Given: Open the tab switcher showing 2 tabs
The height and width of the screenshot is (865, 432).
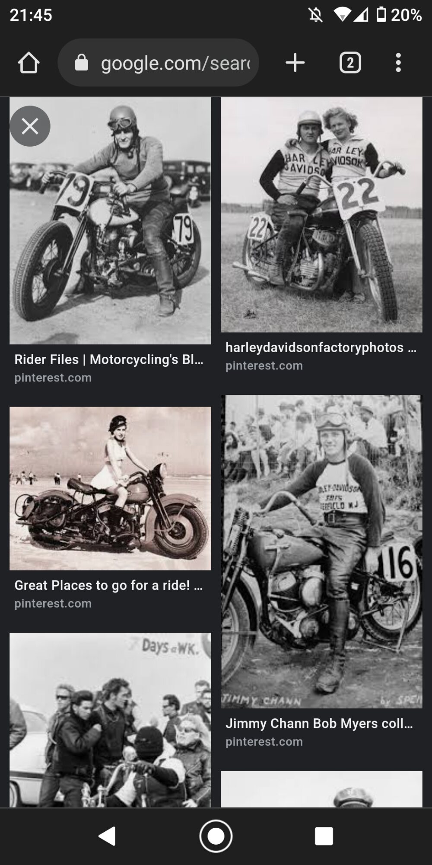Looking at the screenshot, I should 350,63.
